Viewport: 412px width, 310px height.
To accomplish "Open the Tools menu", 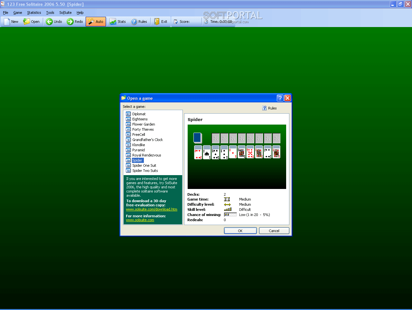I will [x=50, y=13].
